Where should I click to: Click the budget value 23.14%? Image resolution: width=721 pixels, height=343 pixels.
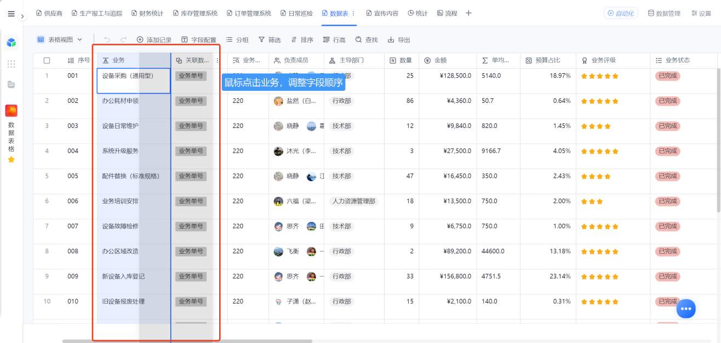click(x=560, y=276)
